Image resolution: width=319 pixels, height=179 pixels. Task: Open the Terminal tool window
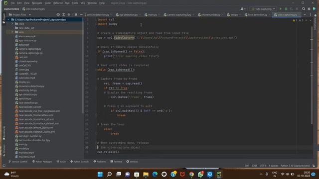coord(116,162)
